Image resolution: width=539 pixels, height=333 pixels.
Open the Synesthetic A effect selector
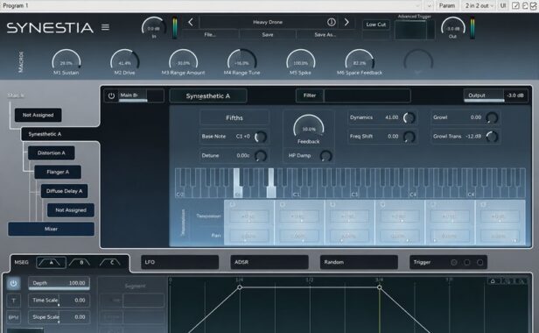pyautogui.click(x=208, y=96)
